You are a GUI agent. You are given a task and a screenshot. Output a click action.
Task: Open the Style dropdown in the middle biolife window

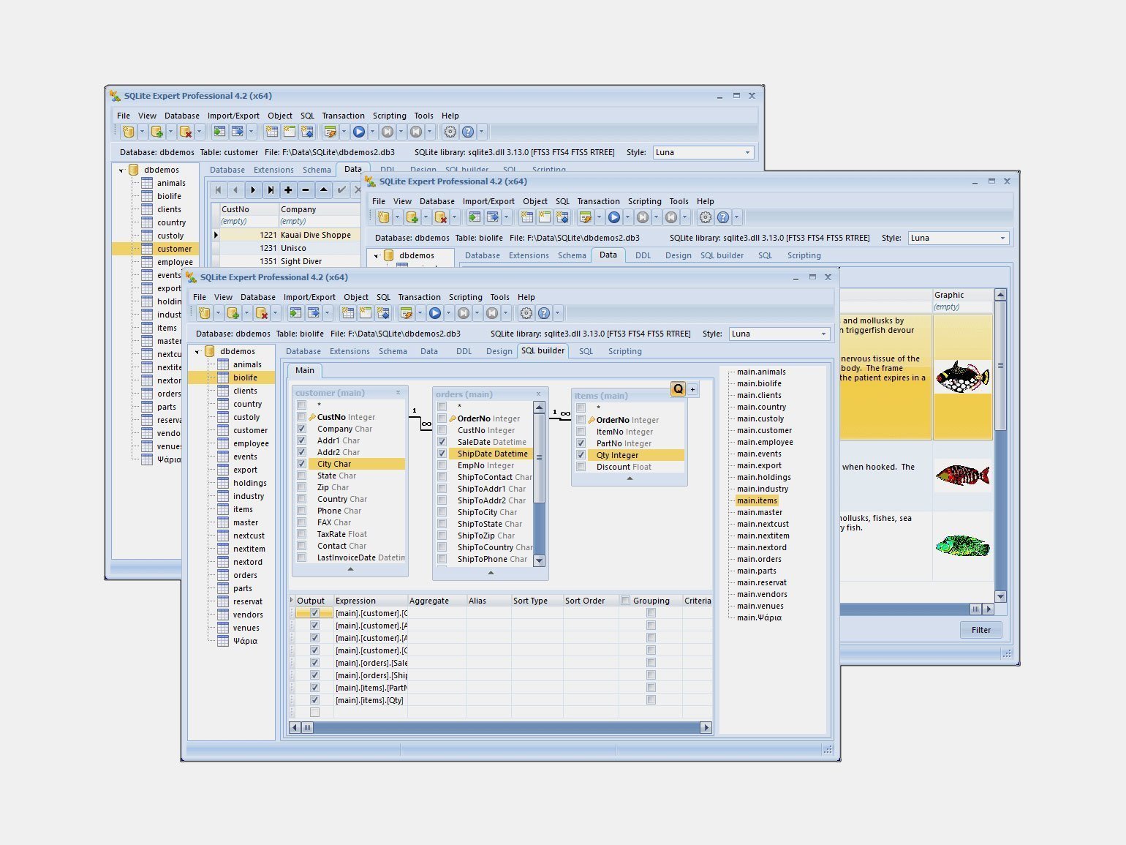coord(1002,238)
